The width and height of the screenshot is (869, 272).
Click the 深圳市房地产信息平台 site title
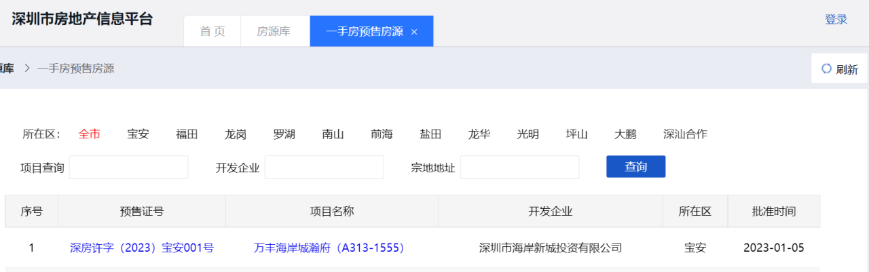coord(82,19)
